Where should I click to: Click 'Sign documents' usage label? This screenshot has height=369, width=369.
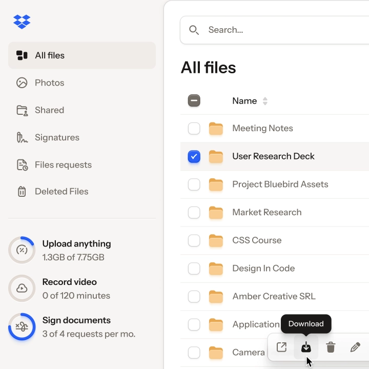[x=76, y=320]
